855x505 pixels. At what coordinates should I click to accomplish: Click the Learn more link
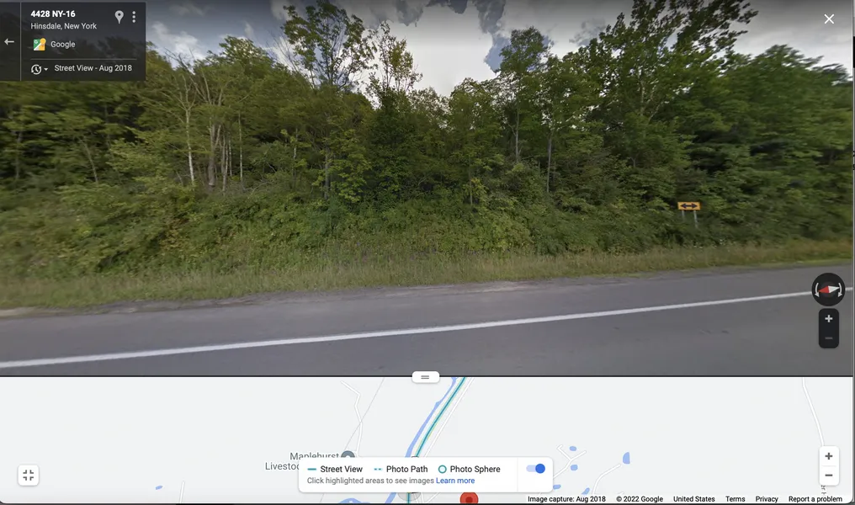(x=455, y=481)
